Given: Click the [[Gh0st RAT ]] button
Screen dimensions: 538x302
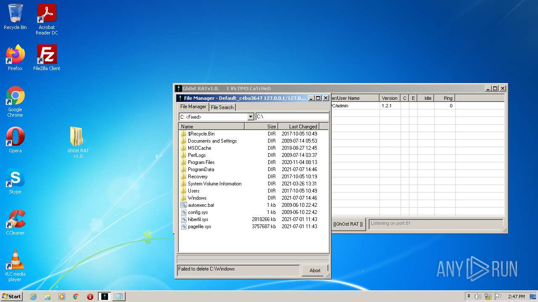Looking at the screenshot, I should (x=348, y=224).
